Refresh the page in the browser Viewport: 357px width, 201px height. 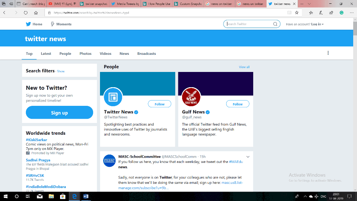pos(25,13)
